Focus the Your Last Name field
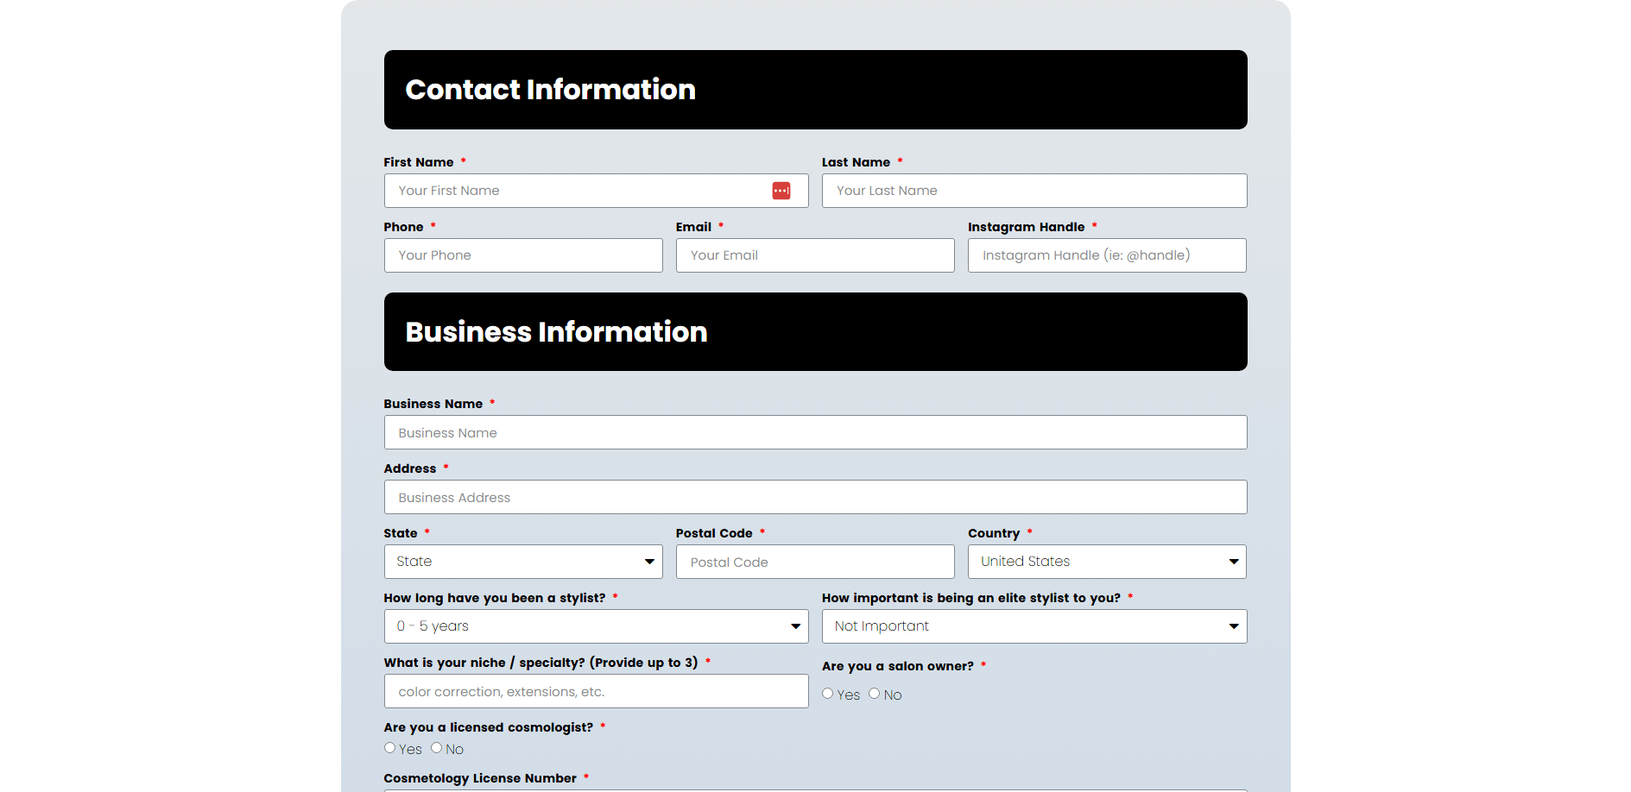The width and height of the screenshot is (1631, 792). point(1034,191)
